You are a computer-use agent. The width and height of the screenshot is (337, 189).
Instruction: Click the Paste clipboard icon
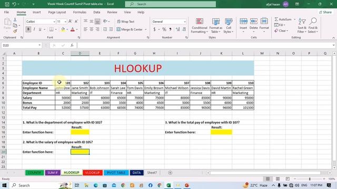pyautogui.click(x=7, y=22)
